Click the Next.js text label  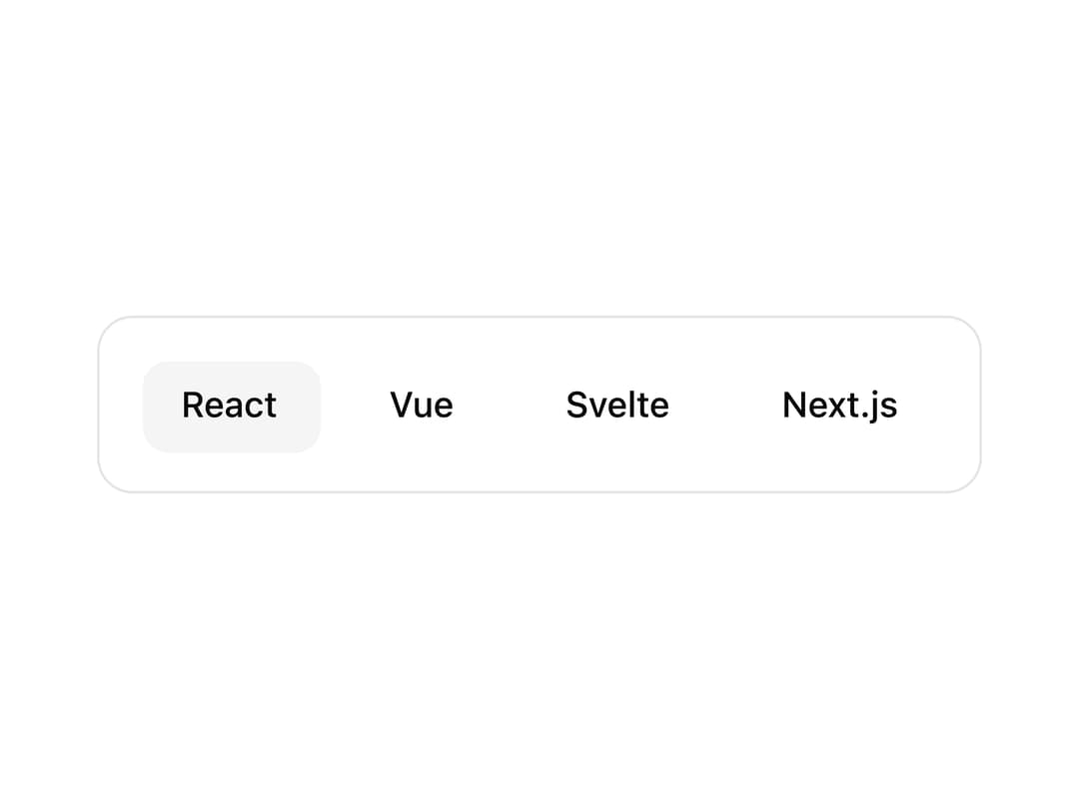click(839, 405)
